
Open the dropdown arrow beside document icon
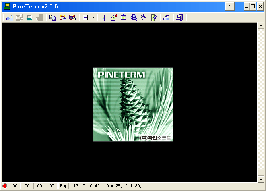point(93,17)
